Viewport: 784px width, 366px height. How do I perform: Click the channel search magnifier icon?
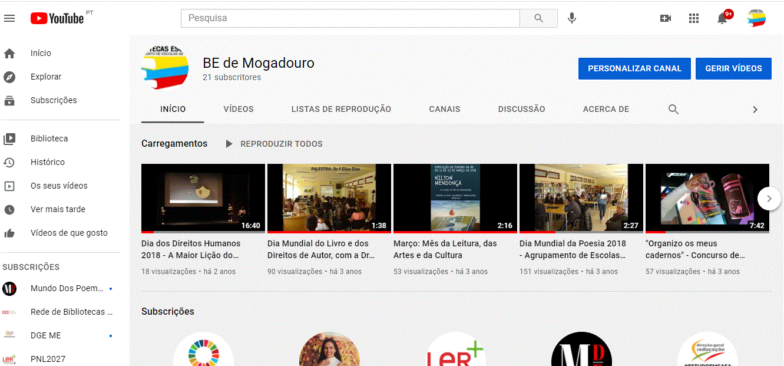coord(674,109)
